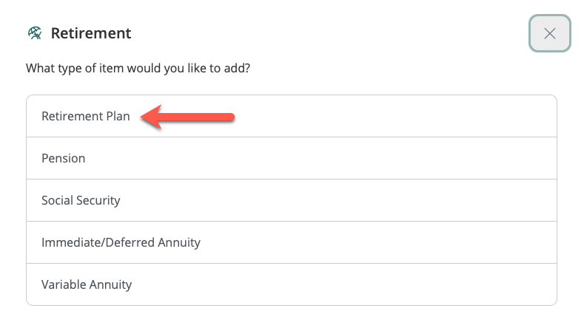Click the Variable Annuity row label

pyautogui.click(x=87, y=284)
